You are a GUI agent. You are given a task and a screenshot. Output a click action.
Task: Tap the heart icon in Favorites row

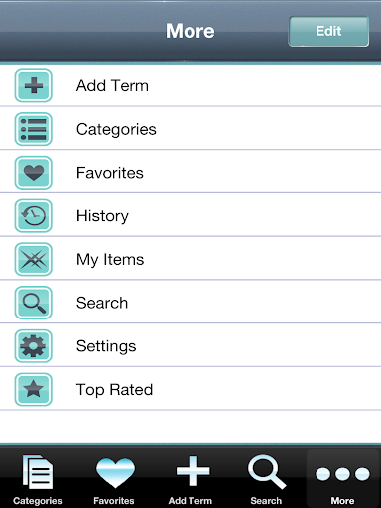(x=34, y=173)
